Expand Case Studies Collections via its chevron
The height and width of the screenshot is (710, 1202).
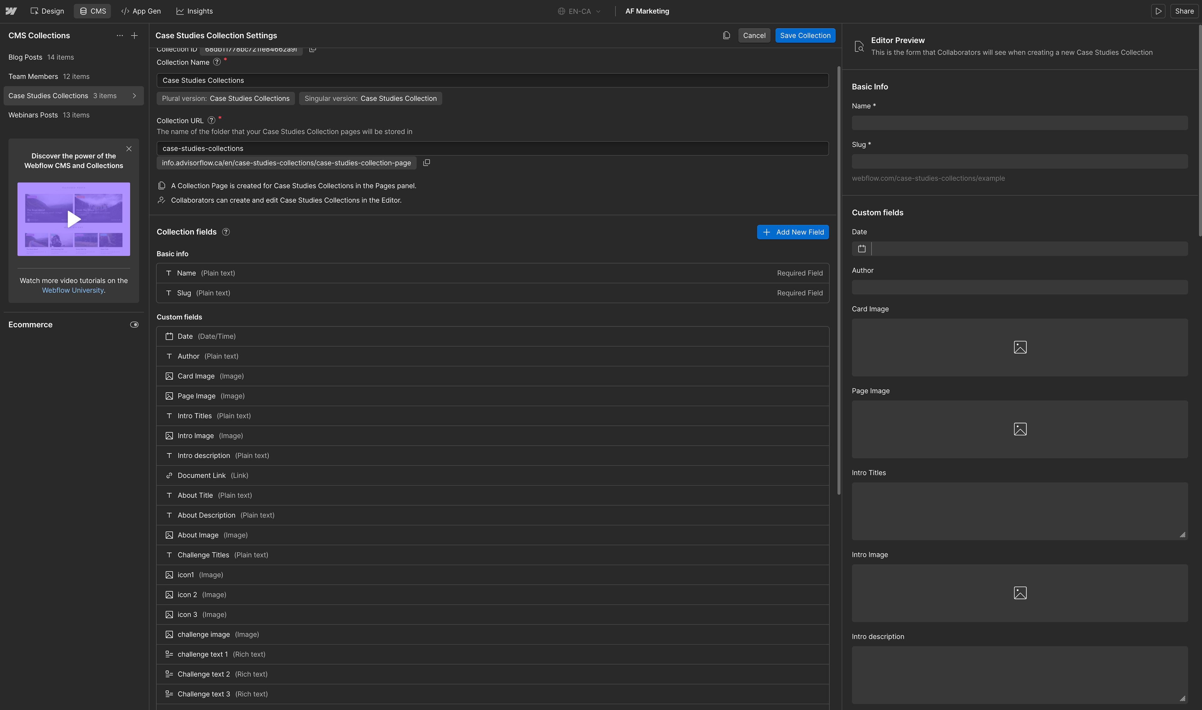pos(135,96)
